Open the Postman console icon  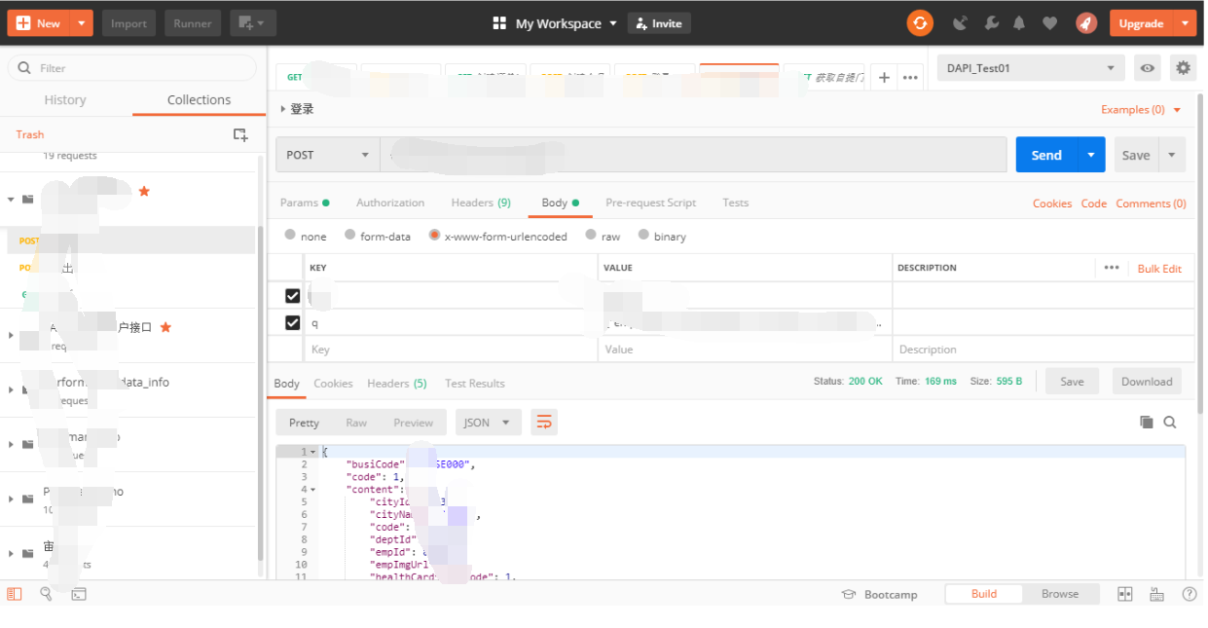click(79, 594)
